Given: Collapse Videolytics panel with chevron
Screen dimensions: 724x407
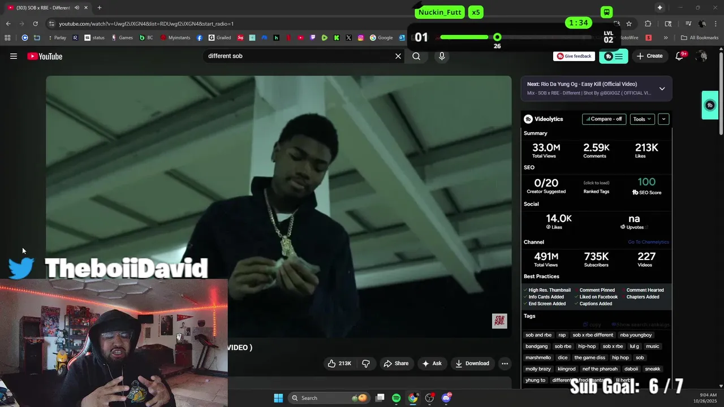Looking at the screenshot, I should pos(663,119).
